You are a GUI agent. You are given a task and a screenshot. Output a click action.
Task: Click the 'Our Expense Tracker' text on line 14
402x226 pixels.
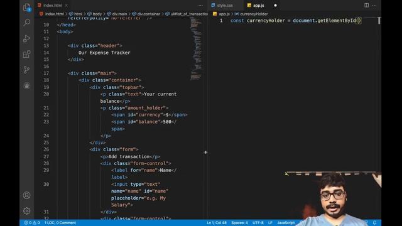pyautogui.click(x=104, y=53)
